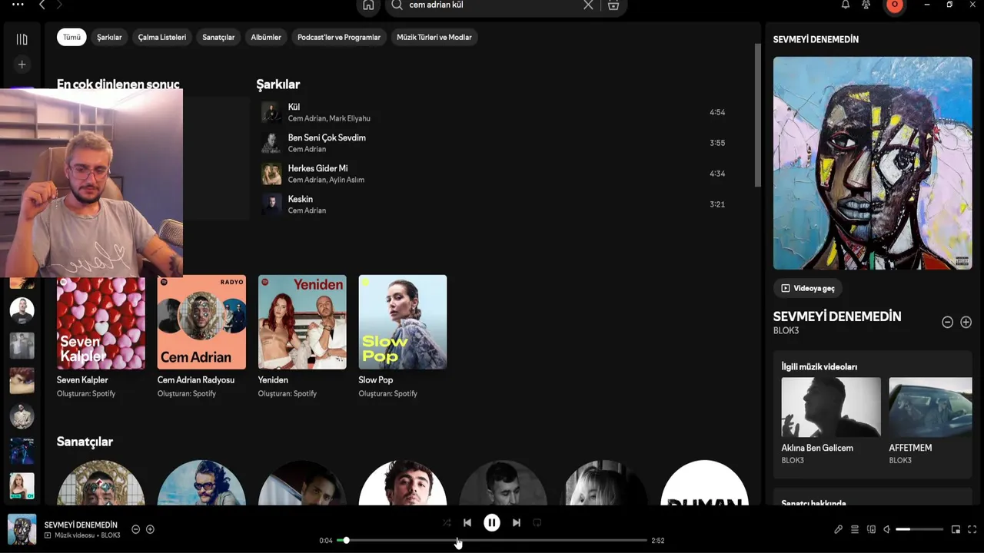Select the Albümler filter chip
Image resolution: width=984 pixels, height=553 pixels.
point(266,37)
